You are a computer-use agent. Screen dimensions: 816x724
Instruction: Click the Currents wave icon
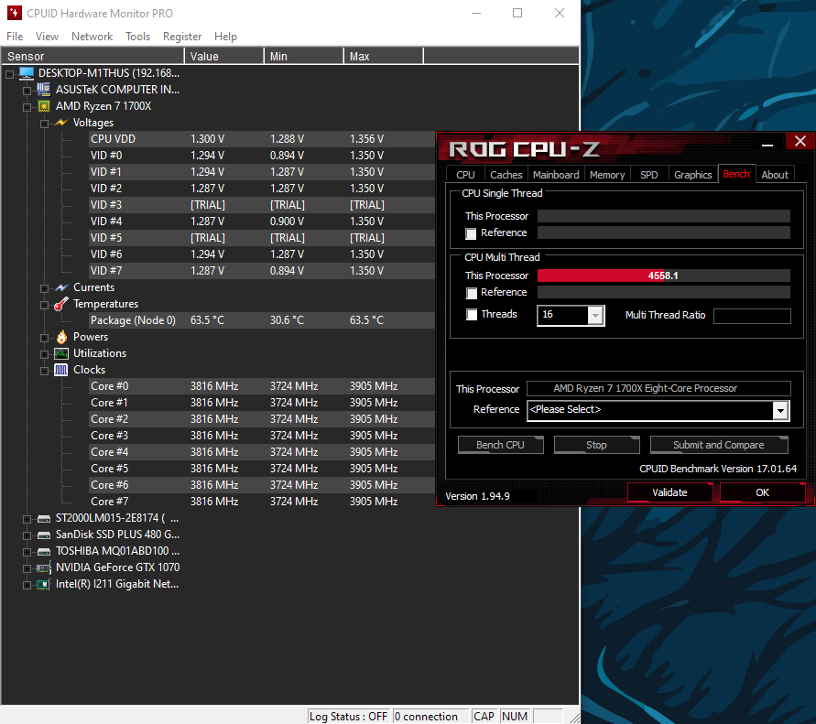tap(61, 287)
